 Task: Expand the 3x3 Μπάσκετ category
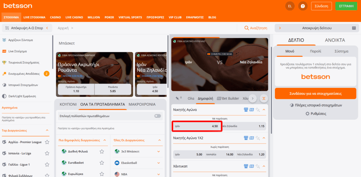tap(159, 152)
